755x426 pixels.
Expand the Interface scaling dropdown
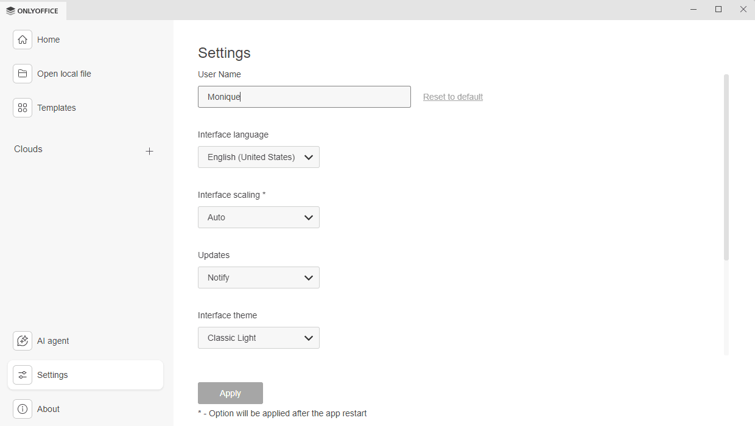tap(258, 217)
